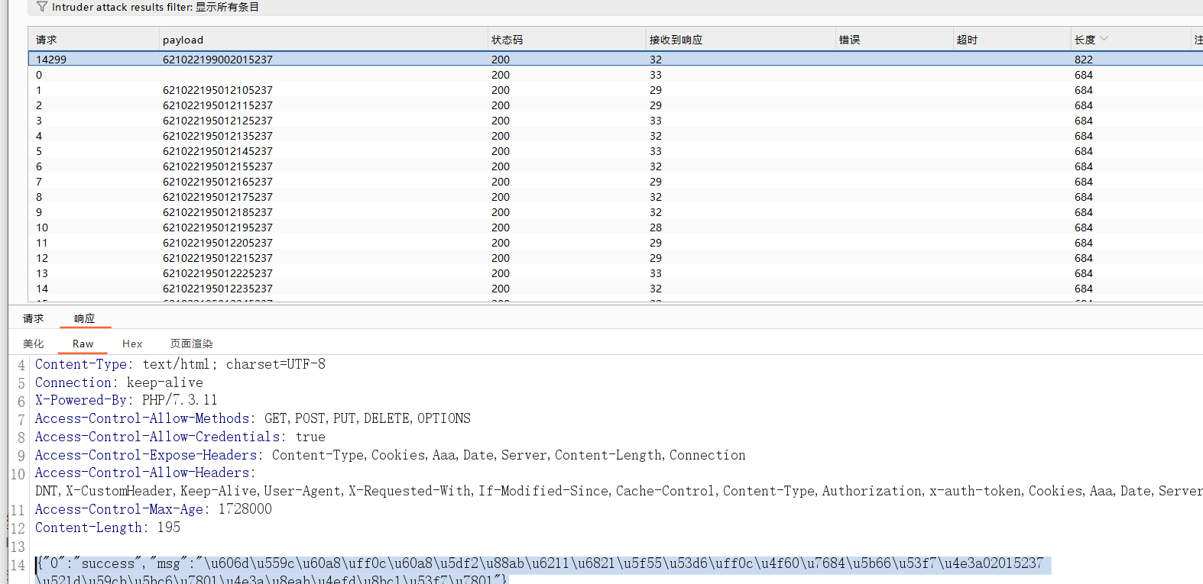Select payload 621022195012135237
The image size is (1203, 584).
[218, 136]
